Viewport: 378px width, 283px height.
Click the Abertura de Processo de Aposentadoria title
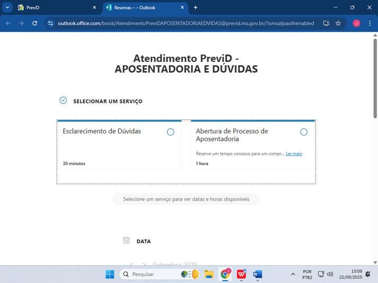tap(231, 135)
